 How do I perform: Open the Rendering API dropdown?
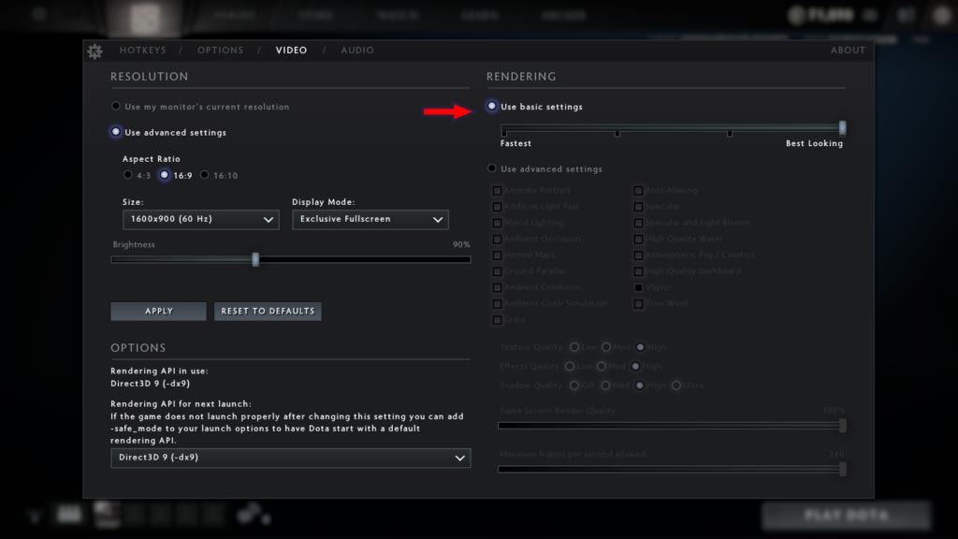tap(291, 459)
